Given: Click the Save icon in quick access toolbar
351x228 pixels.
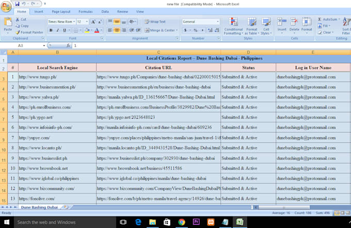Looking at the screenshot, I should pyautogui.click(x=17, y=4).
